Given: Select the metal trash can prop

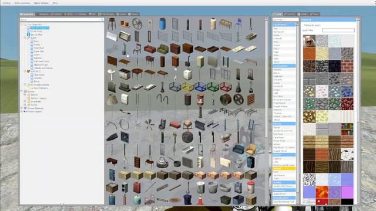Looking at the screenshot, I should tap(213, 188).
